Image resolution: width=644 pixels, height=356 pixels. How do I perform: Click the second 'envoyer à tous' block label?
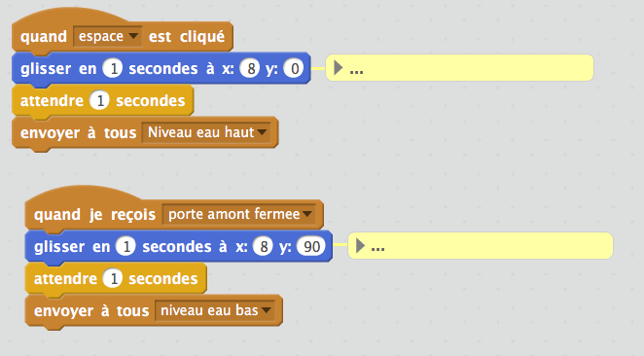click(x=91, y=311)
